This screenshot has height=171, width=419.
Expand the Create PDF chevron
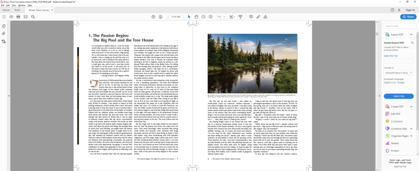pyautogui.click(x=411, y=107)
